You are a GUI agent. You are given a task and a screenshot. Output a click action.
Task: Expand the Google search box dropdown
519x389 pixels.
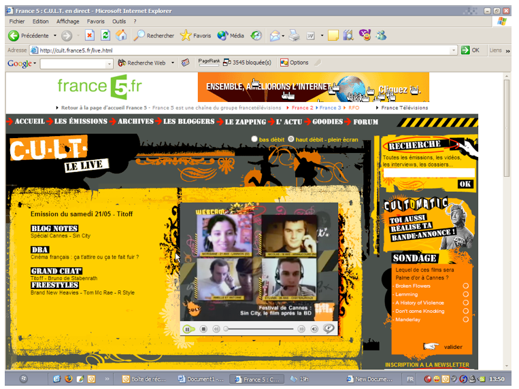coord(110,63)
